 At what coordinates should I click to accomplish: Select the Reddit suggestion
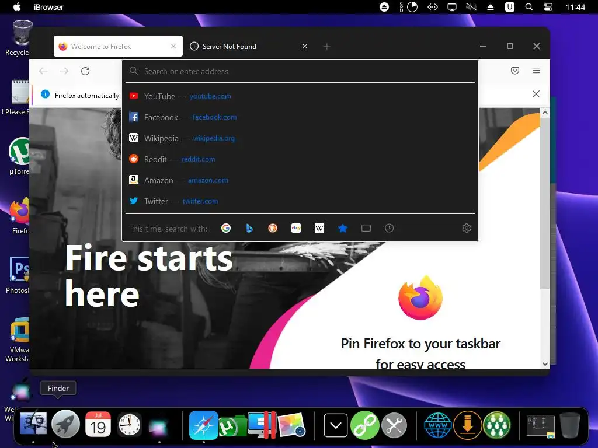[300, 159]
